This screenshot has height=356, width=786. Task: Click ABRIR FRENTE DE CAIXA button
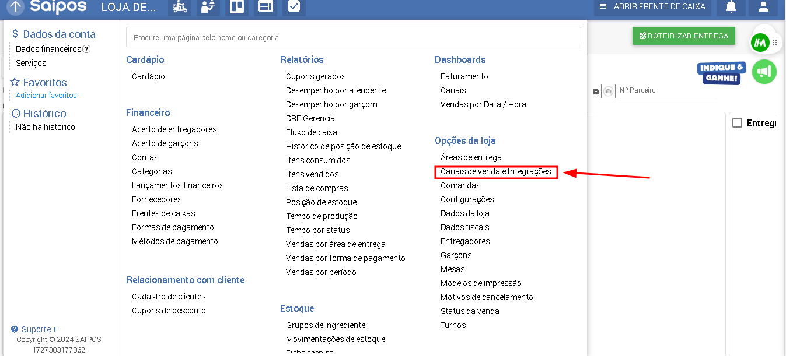point(653,7)
